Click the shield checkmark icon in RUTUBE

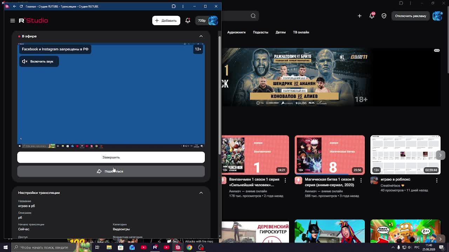pyautogui.click(x=384, y=16)
